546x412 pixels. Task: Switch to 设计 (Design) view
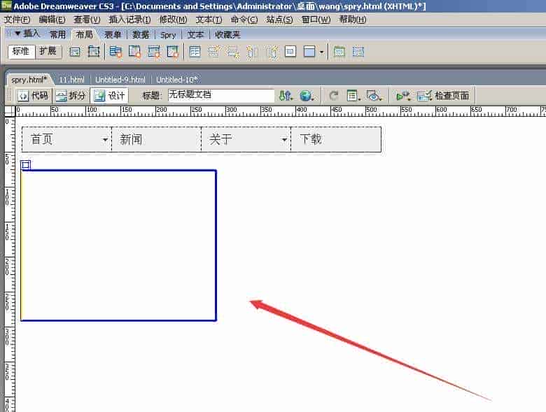click(109, 95)
